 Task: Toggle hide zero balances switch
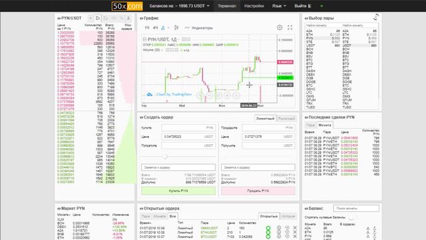coord(352,217)
